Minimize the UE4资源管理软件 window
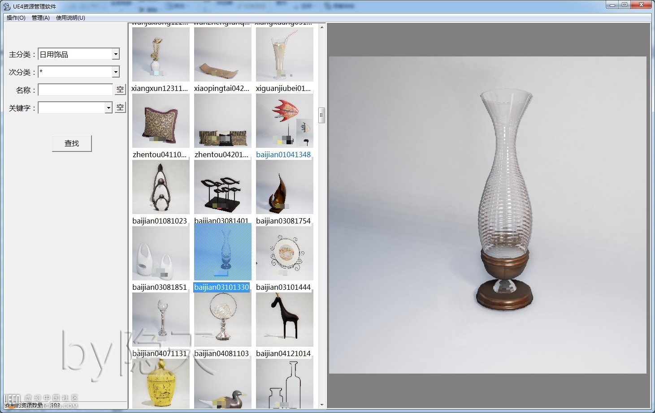The image size is (655, 413). [x=612, y=4]
